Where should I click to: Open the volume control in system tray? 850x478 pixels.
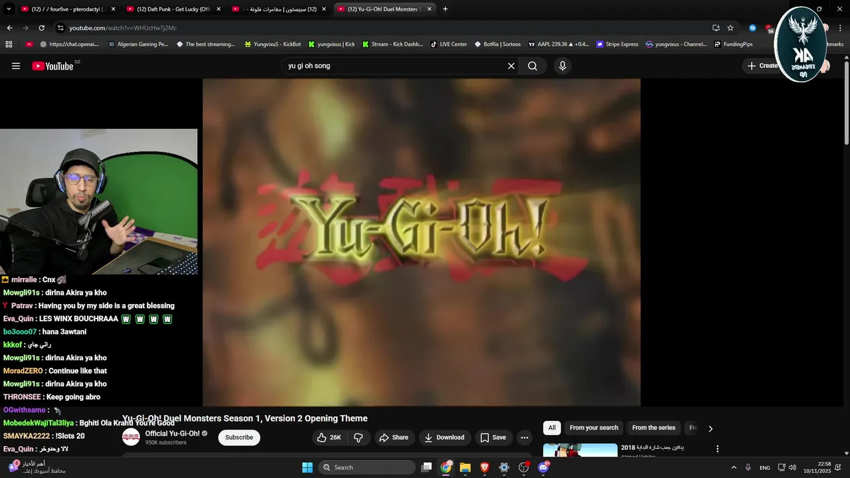792,467
